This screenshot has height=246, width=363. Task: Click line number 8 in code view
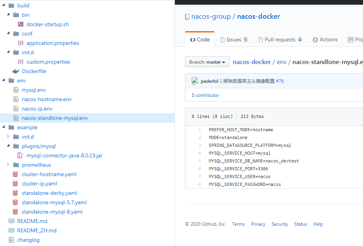pos(199,184)
